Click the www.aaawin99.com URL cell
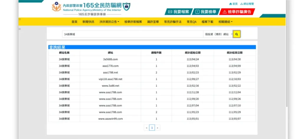 click(110, 119)
